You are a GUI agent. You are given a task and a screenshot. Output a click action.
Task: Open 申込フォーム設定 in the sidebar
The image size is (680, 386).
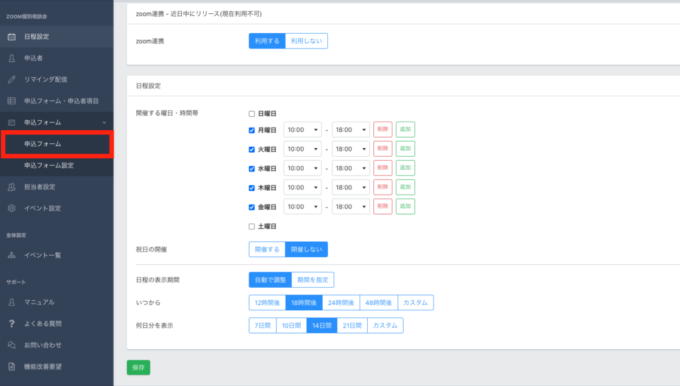(x=48, y=165)
